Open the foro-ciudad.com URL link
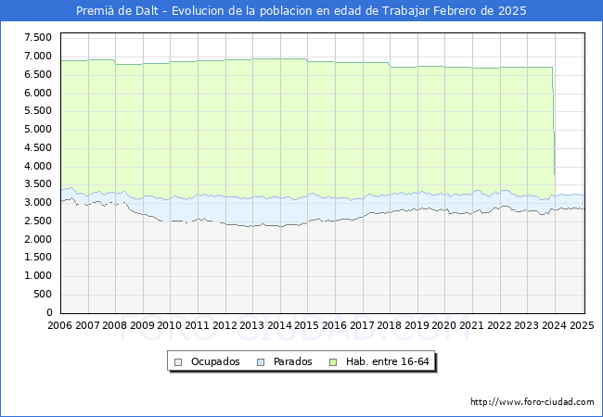 click(x=532, y=401)
